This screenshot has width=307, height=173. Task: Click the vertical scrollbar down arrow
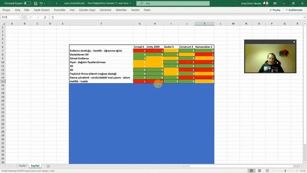(x=305, y=162)
